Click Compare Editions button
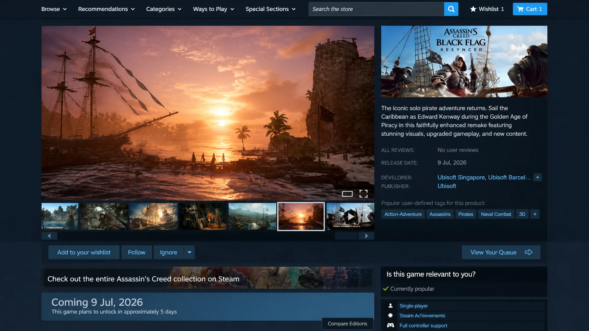589x331 pixels. pyautogui.click(x=347, y=324)
